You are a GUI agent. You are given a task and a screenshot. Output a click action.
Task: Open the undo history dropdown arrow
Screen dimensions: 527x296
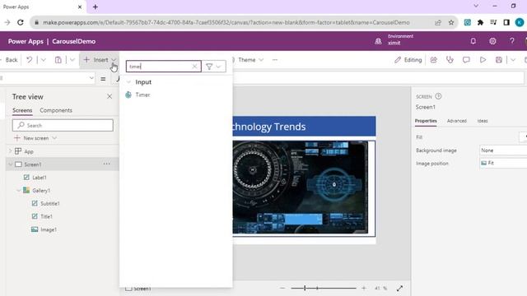point(44,60)
